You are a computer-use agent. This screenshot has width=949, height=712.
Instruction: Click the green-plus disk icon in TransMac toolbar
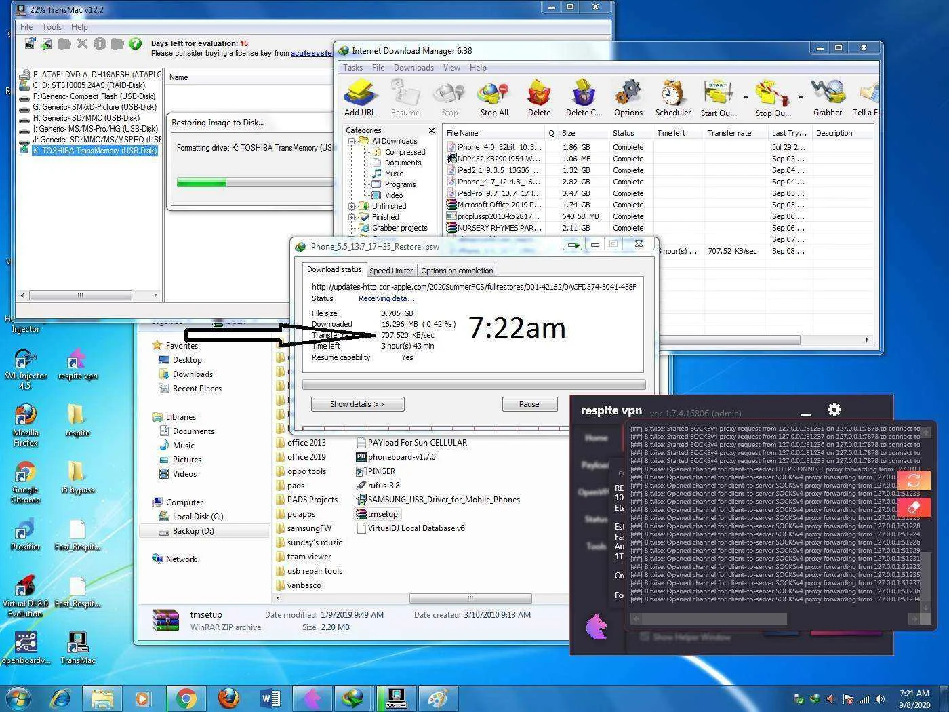(x=47, y=44)
